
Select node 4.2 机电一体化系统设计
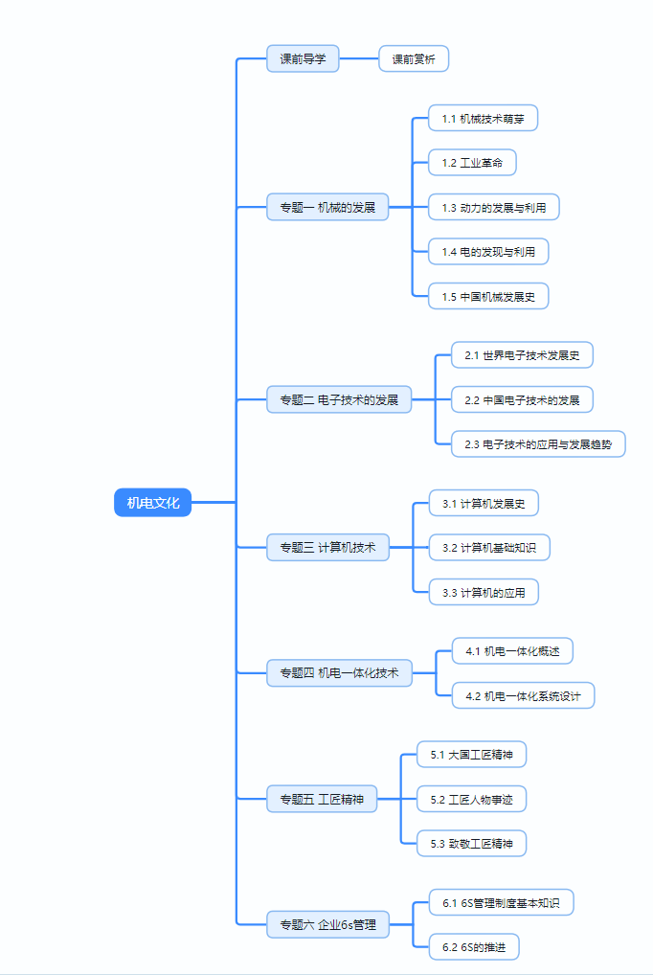523,696
